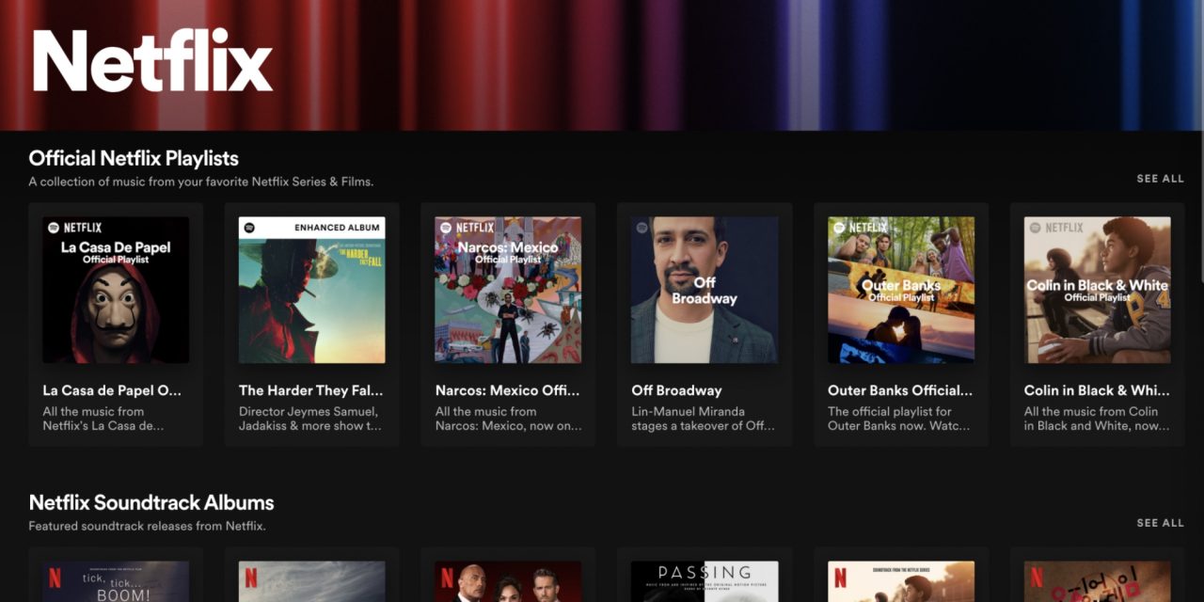Click Spotify logo on La Casa De Papel cover

53,228
